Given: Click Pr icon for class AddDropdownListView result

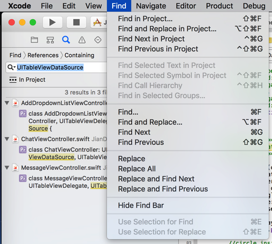Looking at the screenshot, I should tap(23, 114).
